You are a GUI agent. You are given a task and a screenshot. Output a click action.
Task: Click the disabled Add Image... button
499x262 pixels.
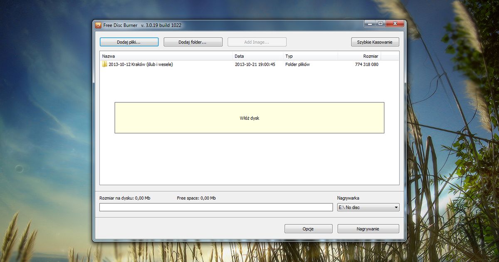pos(257,42)
